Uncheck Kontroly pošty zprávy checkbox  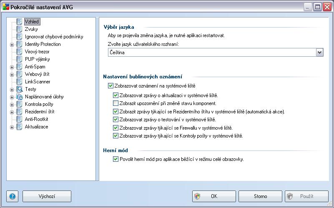(116, 135)
